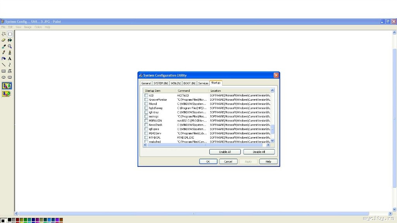Click Paint canvas scroll-up arrow
This screenshot has width=397, height=223.
click(394, 33)
